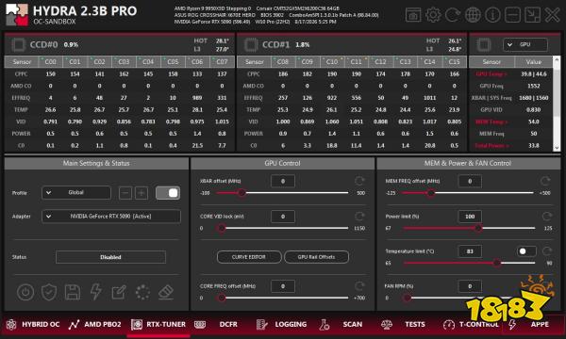Open the LOGGING tab
The width and height of the screenshot is (566, 339).
pos(281,324)
